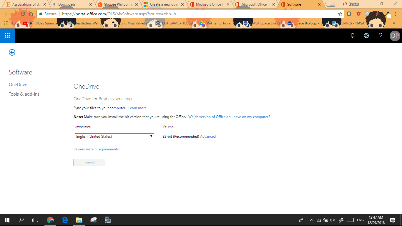Launch Microsoft Edge from the taskbar
Image resolution: width=402 pixels, height=226 pixels.
tap(65, 220)
